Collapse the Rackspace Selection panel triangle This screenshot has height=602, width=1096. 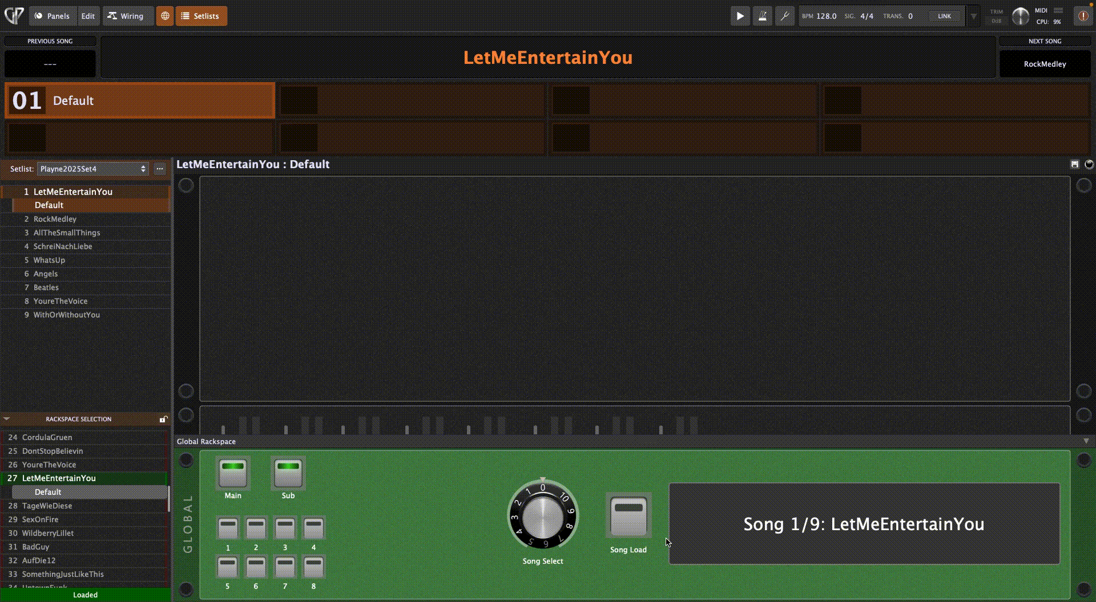pyautogui.click(x=7, y=419)
